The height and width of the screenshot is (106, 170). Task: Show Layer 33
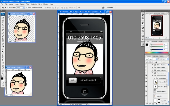[x=146, y=101]
